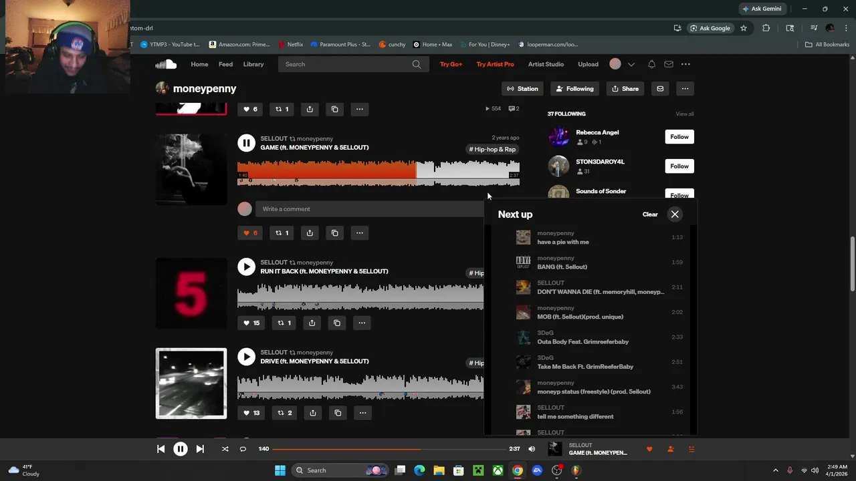This screenshot has height=481, width=856.
Task: Toggle the Next up queue icon
Action: (692, 449)
